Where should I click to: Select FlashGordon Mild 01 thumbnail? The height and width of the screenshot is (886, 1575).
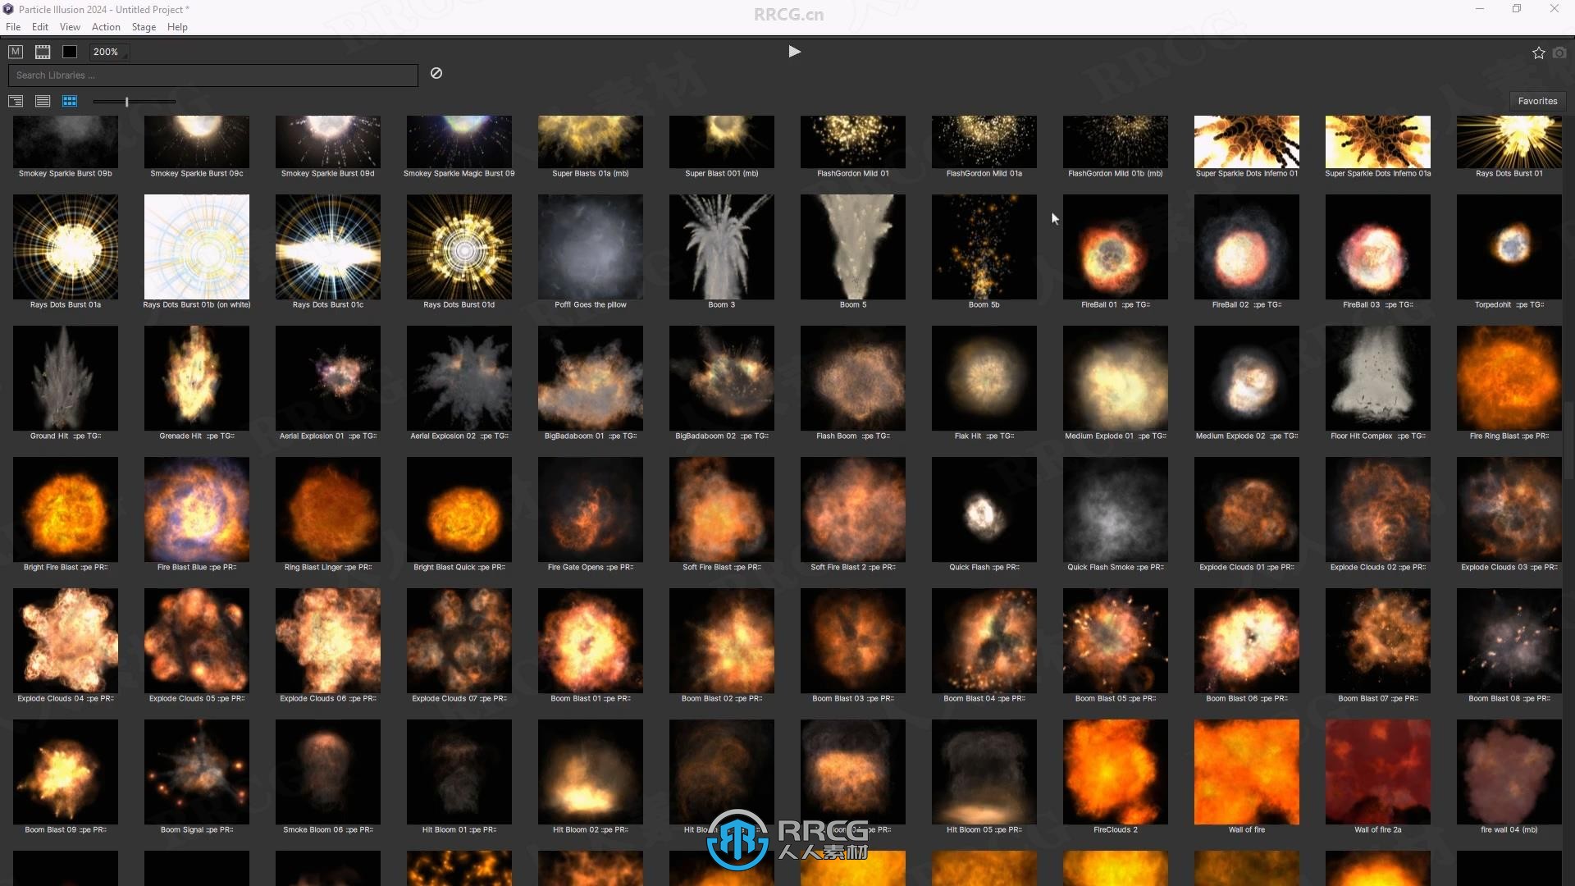853,142
